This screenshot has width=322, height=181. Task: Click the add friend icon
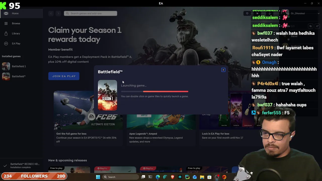click(x=317, y=26)
